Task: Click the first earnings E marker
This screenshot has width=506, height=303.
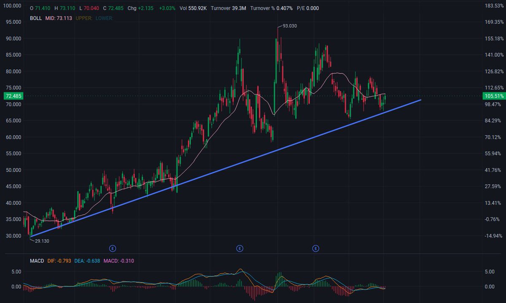Action: pos(113,249)
